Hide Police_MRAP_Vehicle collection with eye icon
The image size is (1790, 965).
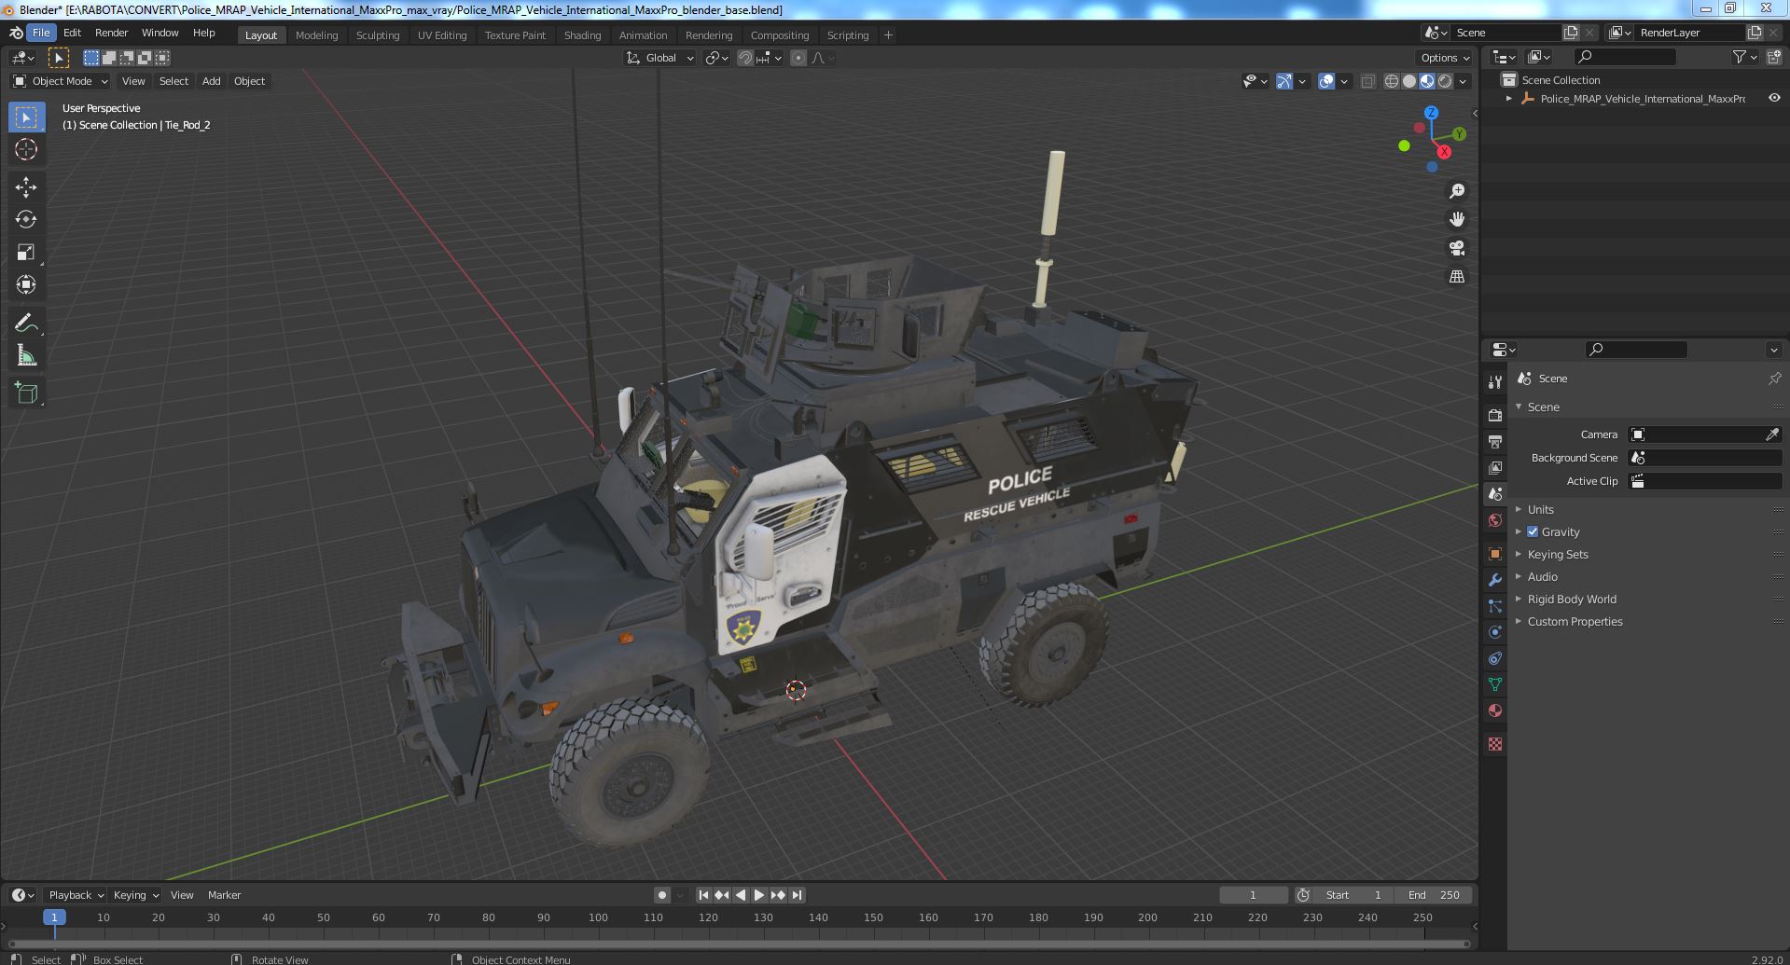point(1774,98)
